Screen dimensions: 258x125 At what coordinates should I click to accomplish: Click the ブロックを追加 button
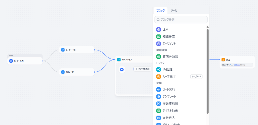point(142,69)
